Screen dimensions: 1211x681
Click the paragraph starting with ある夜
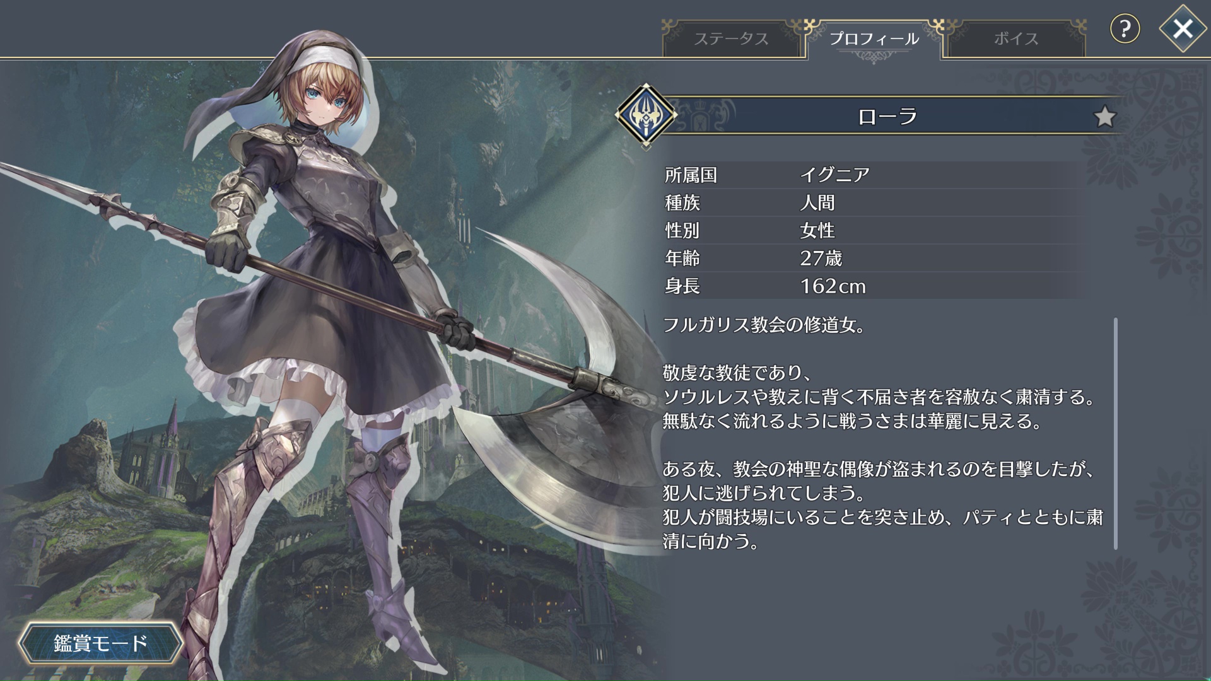tap(883, 504)
